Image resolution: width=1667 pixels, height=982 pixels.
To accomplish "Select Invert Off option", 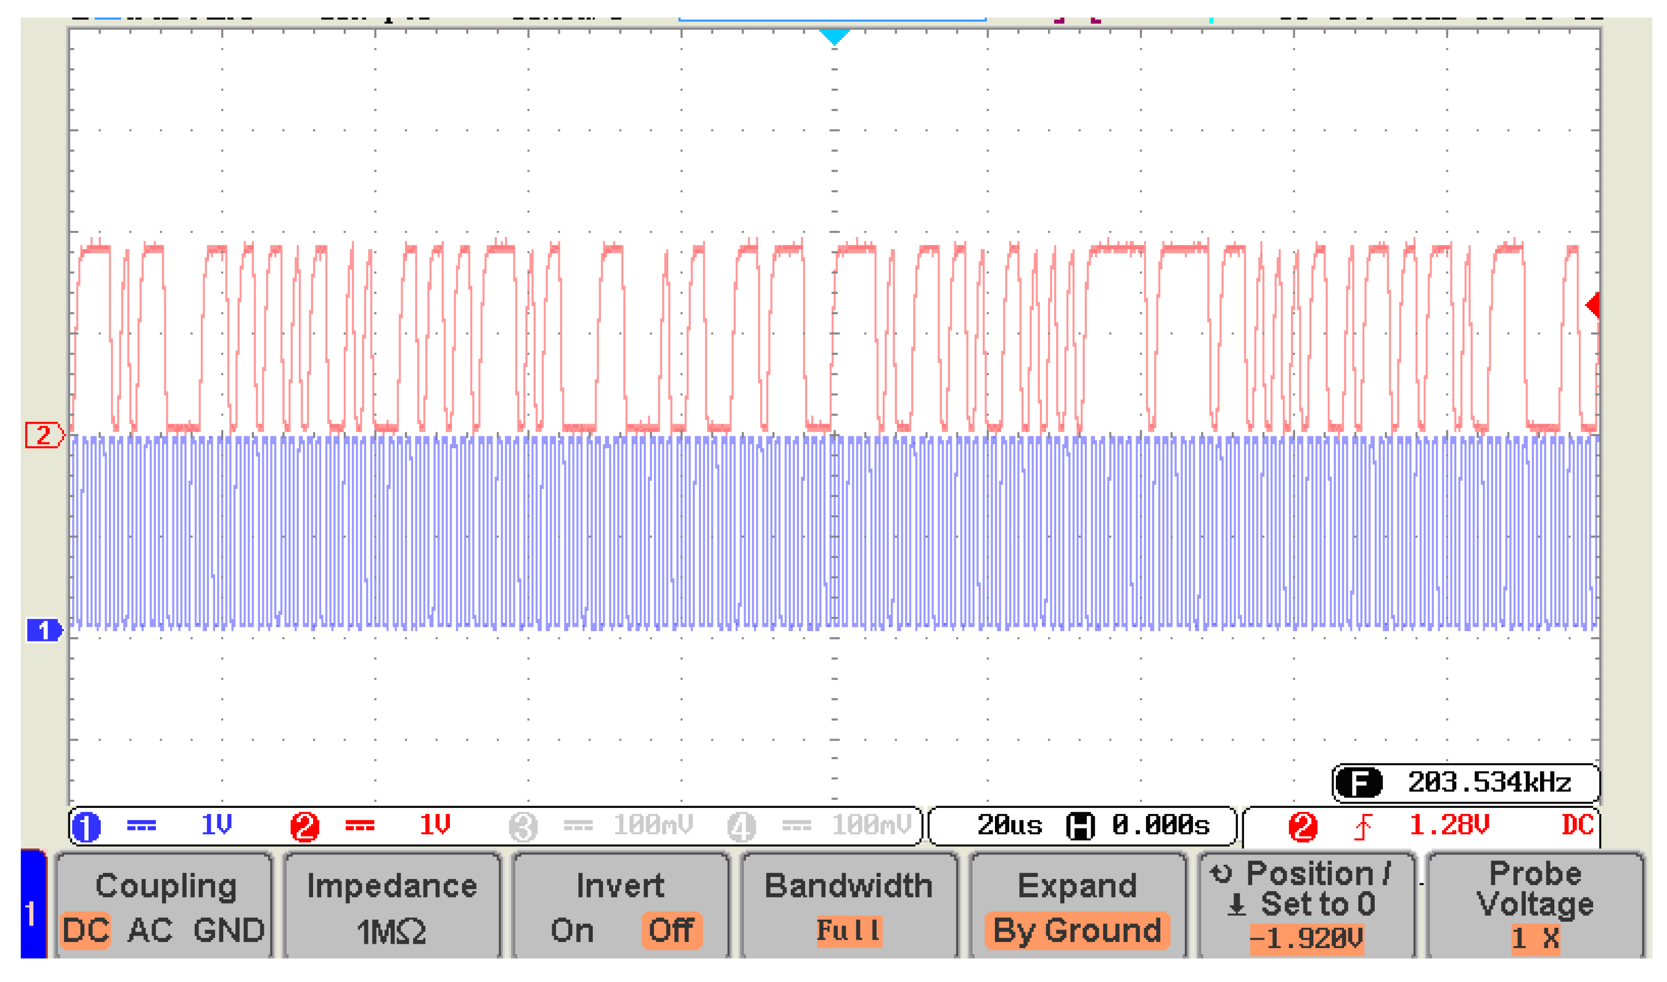I will tap(671, 931).
